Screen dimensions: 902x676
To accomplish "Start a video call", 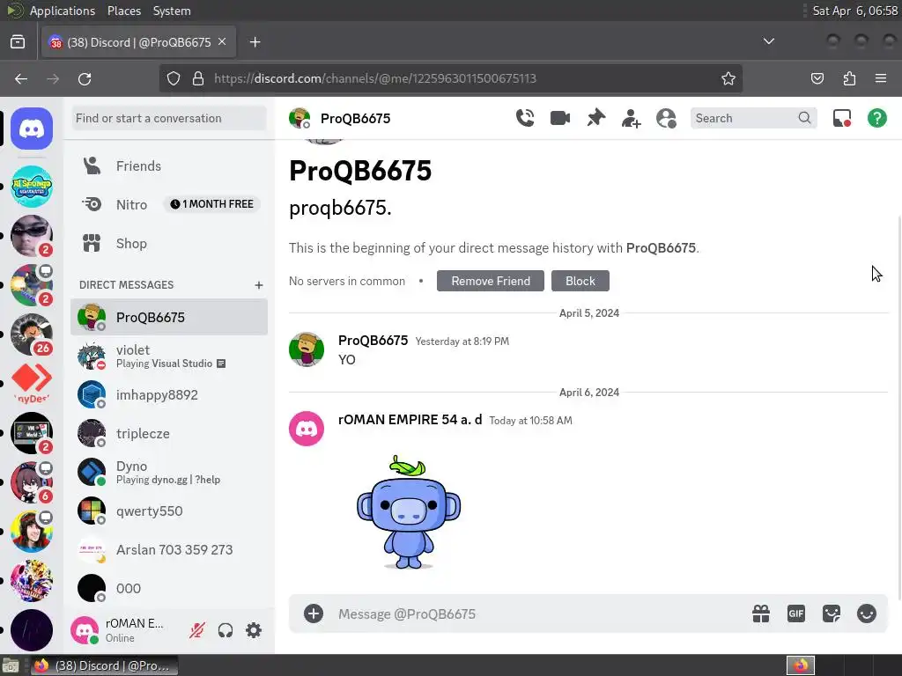I will (559, 118).
